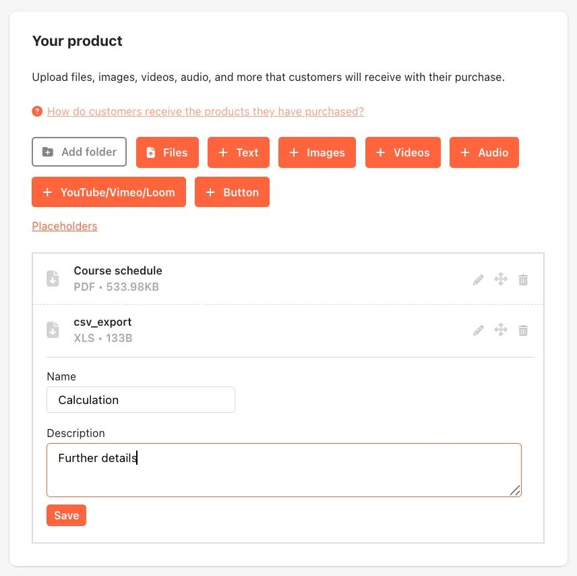Click the trash icon for csv_export
The width and height of the screenshot is (577, 576).
(523, 330)
